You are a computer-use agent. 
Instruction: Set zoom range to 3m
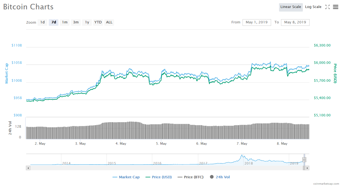click(x=76, y=22)
